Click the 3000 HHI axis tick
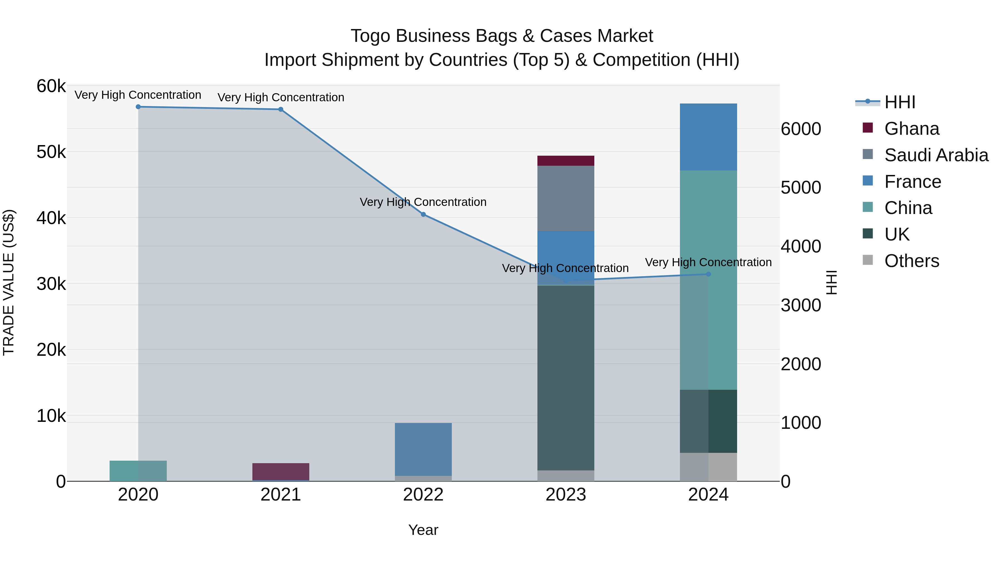The width and height of the screenshot is (1004, 565). click(x=801, y=305)
